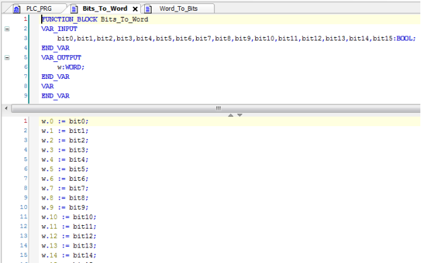The image size is (421, 263).
Task: Click the w:WORD; declaration
Action: 71,67
